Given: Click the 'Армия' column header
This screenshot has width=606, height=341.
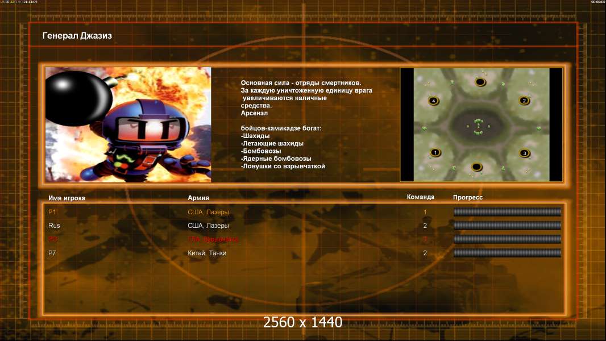Looking at the screenshot, I should 198,198.
